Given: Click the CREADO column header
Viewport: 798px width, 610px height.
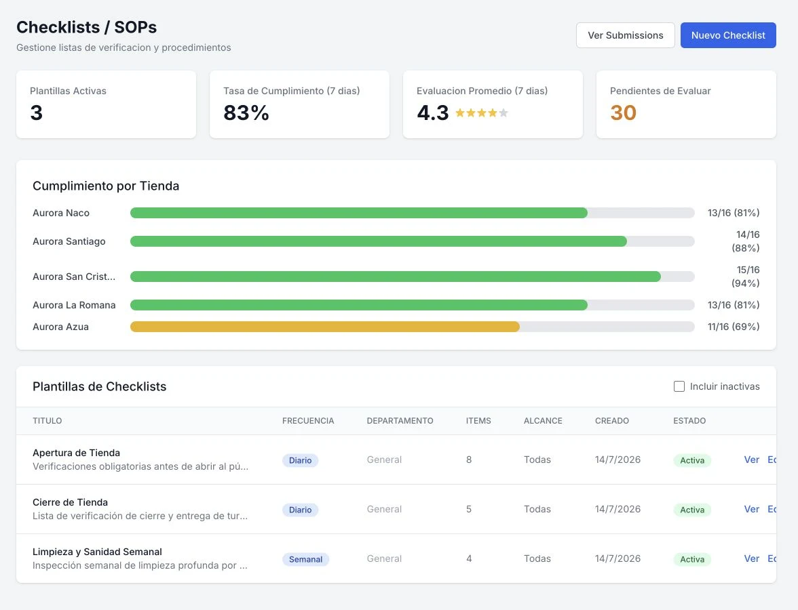Looking at the screenshot, I should pos(612,421).
